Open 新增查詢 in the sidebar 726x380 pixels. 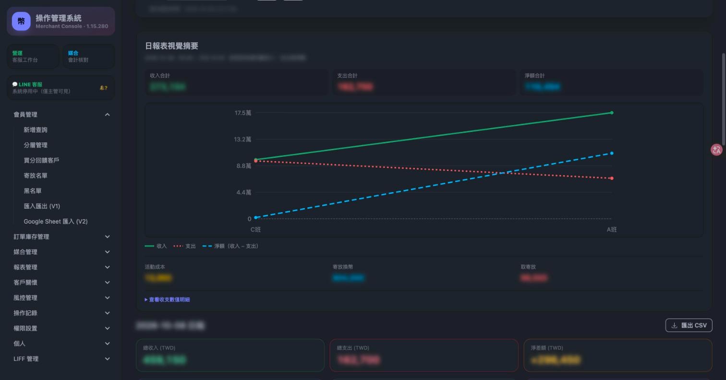coord(36,130)
